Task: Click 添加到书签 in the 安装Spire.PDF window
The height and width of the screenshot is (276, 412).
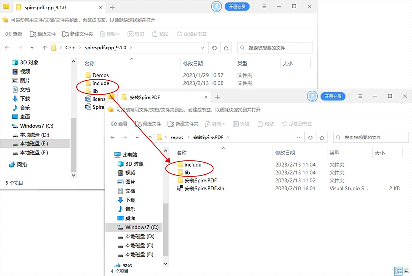Action: 297,124
